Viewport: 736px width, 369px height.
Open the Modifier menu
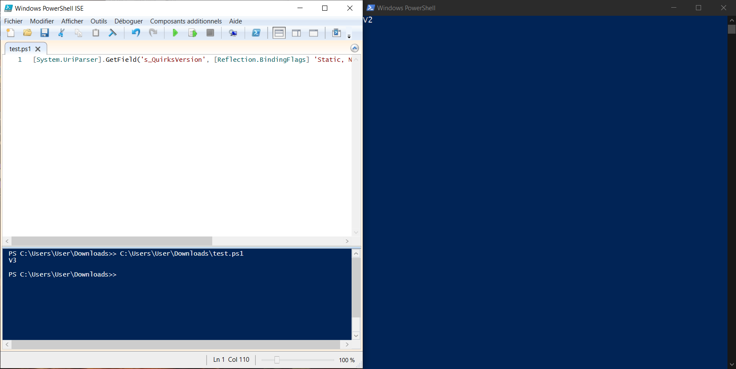42,21
